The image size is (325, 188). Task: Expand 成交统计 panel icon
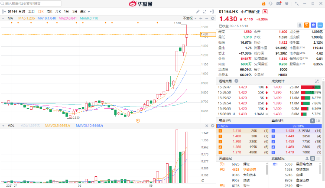pyautogui.click(x=317, y=81)
